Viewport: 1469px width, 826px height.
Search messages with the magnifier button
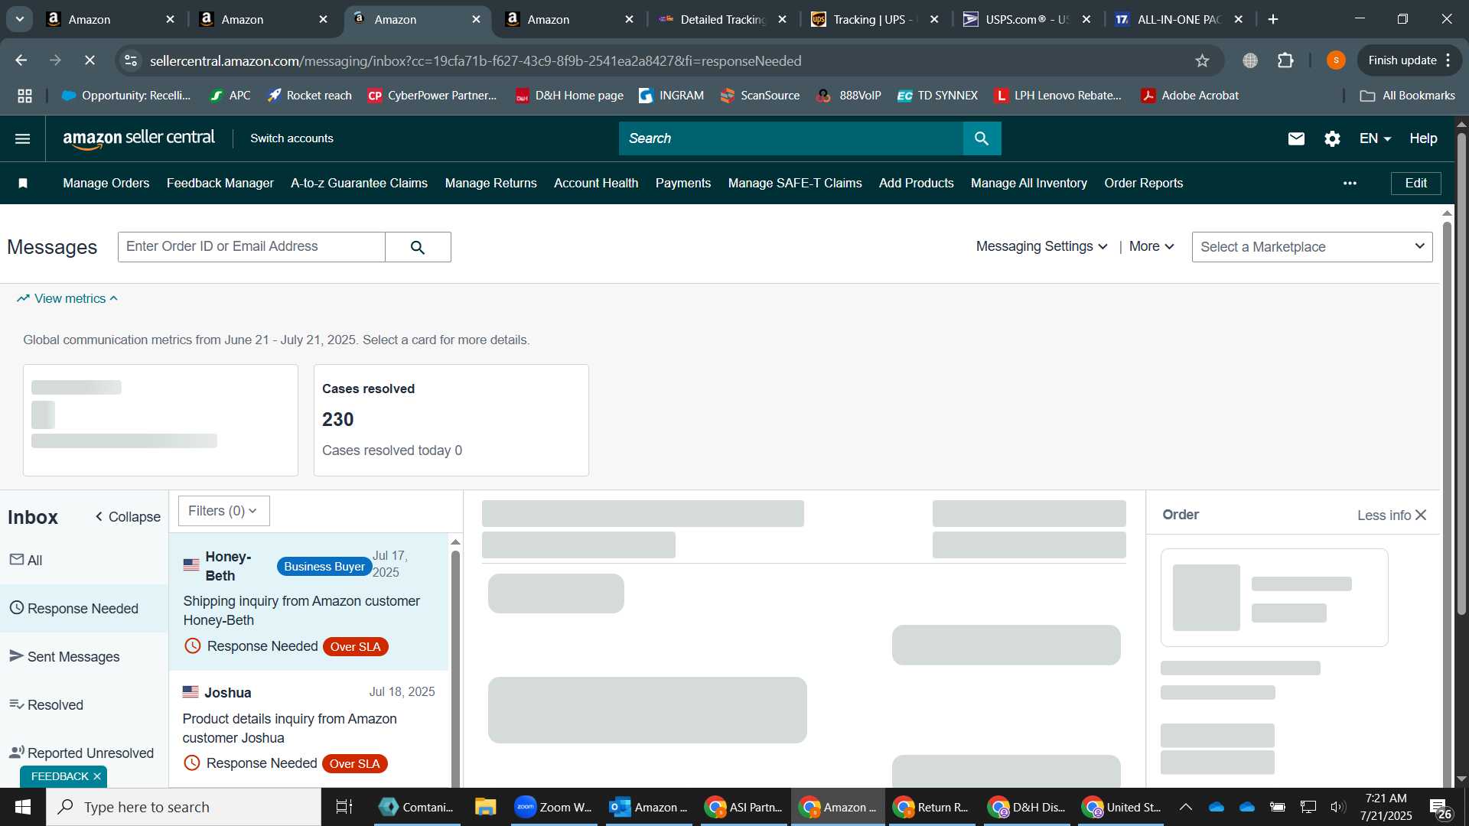pyautogui.click(x=418, y=247)
